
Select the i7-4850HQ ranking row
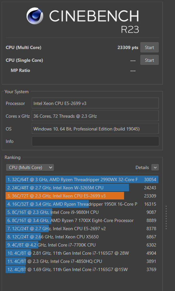(82, 261)
